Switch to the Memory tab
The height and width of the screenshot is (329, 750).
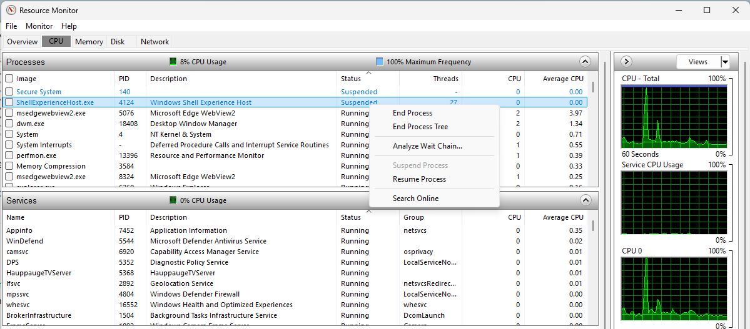point(89,42)
